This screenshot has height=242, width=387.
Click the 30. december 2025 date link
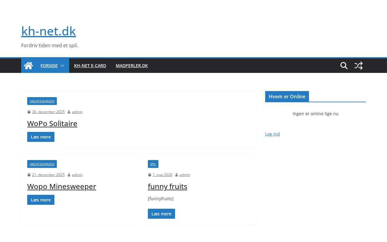(x=48, y=112)
